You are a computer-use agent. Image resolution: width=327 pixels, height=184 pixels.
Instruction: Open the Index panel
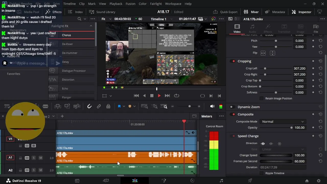pos(75,12)
